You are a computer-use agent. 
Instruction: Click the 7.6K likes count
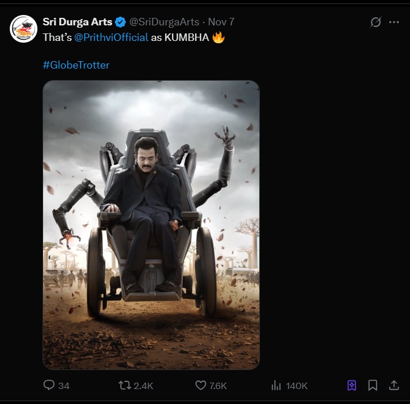coord(219,386)
